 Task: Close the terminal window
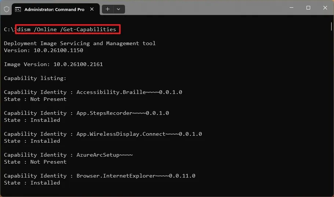click(325, 8)
